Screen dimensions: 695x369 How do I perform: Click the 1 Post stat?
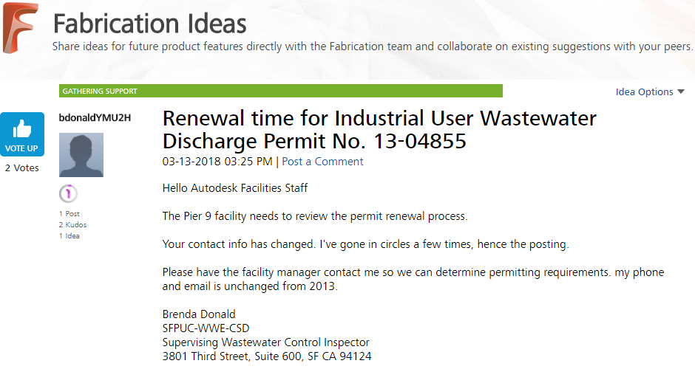tap(69, 214)
